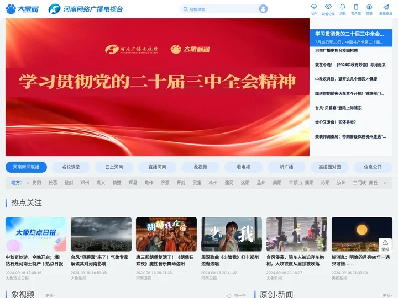The height and width of the screenshot is (298, 398).
Task: Choose 鹤壁 in city list
Action: point(117,183)
